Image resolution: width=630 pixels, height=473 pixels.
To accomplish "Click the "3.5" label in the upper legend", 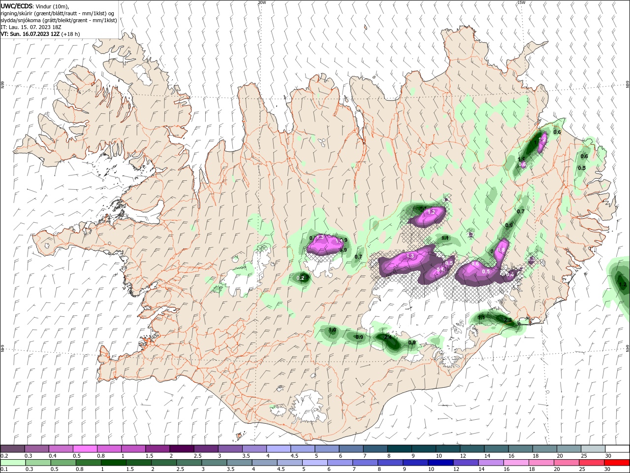I will tap(246, 456).
